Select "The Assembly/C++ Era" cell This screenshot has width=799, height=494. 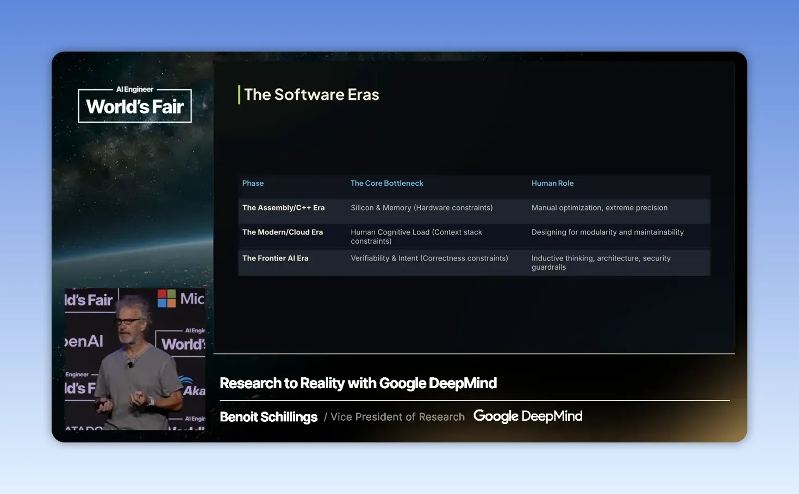tap(283, 208)
